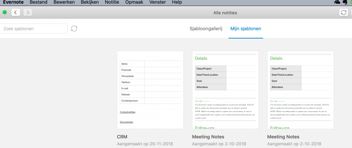Open the Venster menu
352x148 pixels.
point(157,2)
